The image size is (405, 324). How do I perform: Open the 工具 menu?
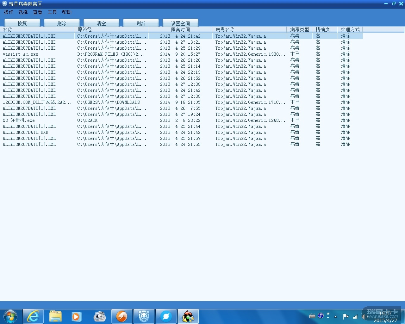coord(52,12)
